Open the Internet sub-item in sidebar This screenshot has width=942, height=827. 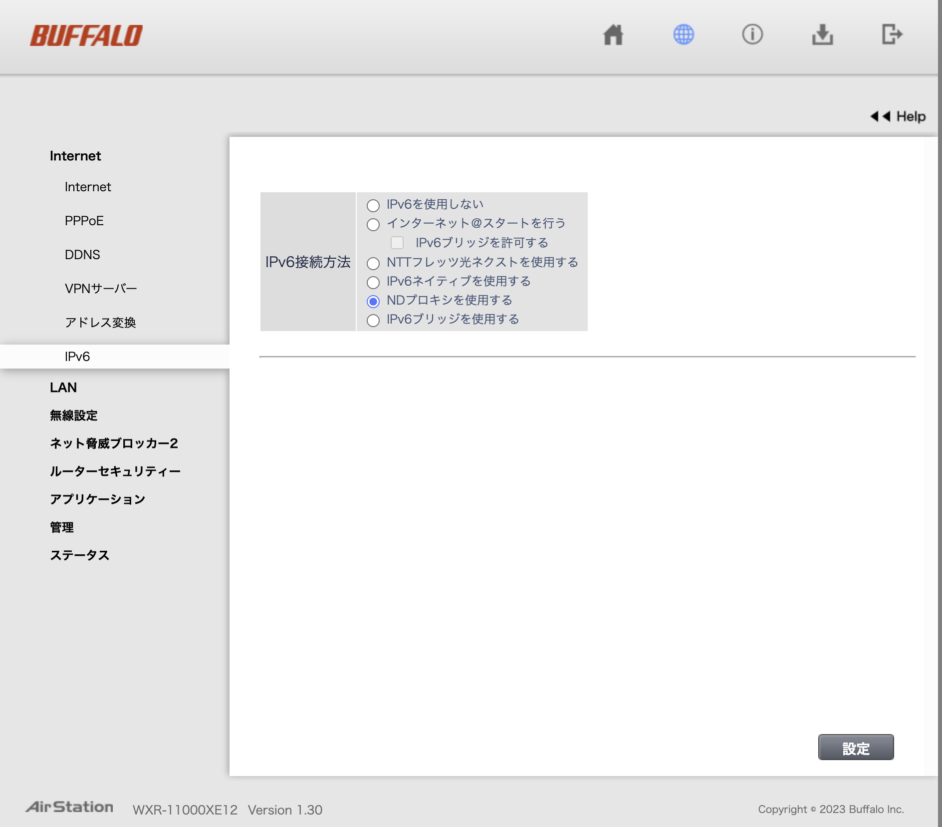(88, 187)
